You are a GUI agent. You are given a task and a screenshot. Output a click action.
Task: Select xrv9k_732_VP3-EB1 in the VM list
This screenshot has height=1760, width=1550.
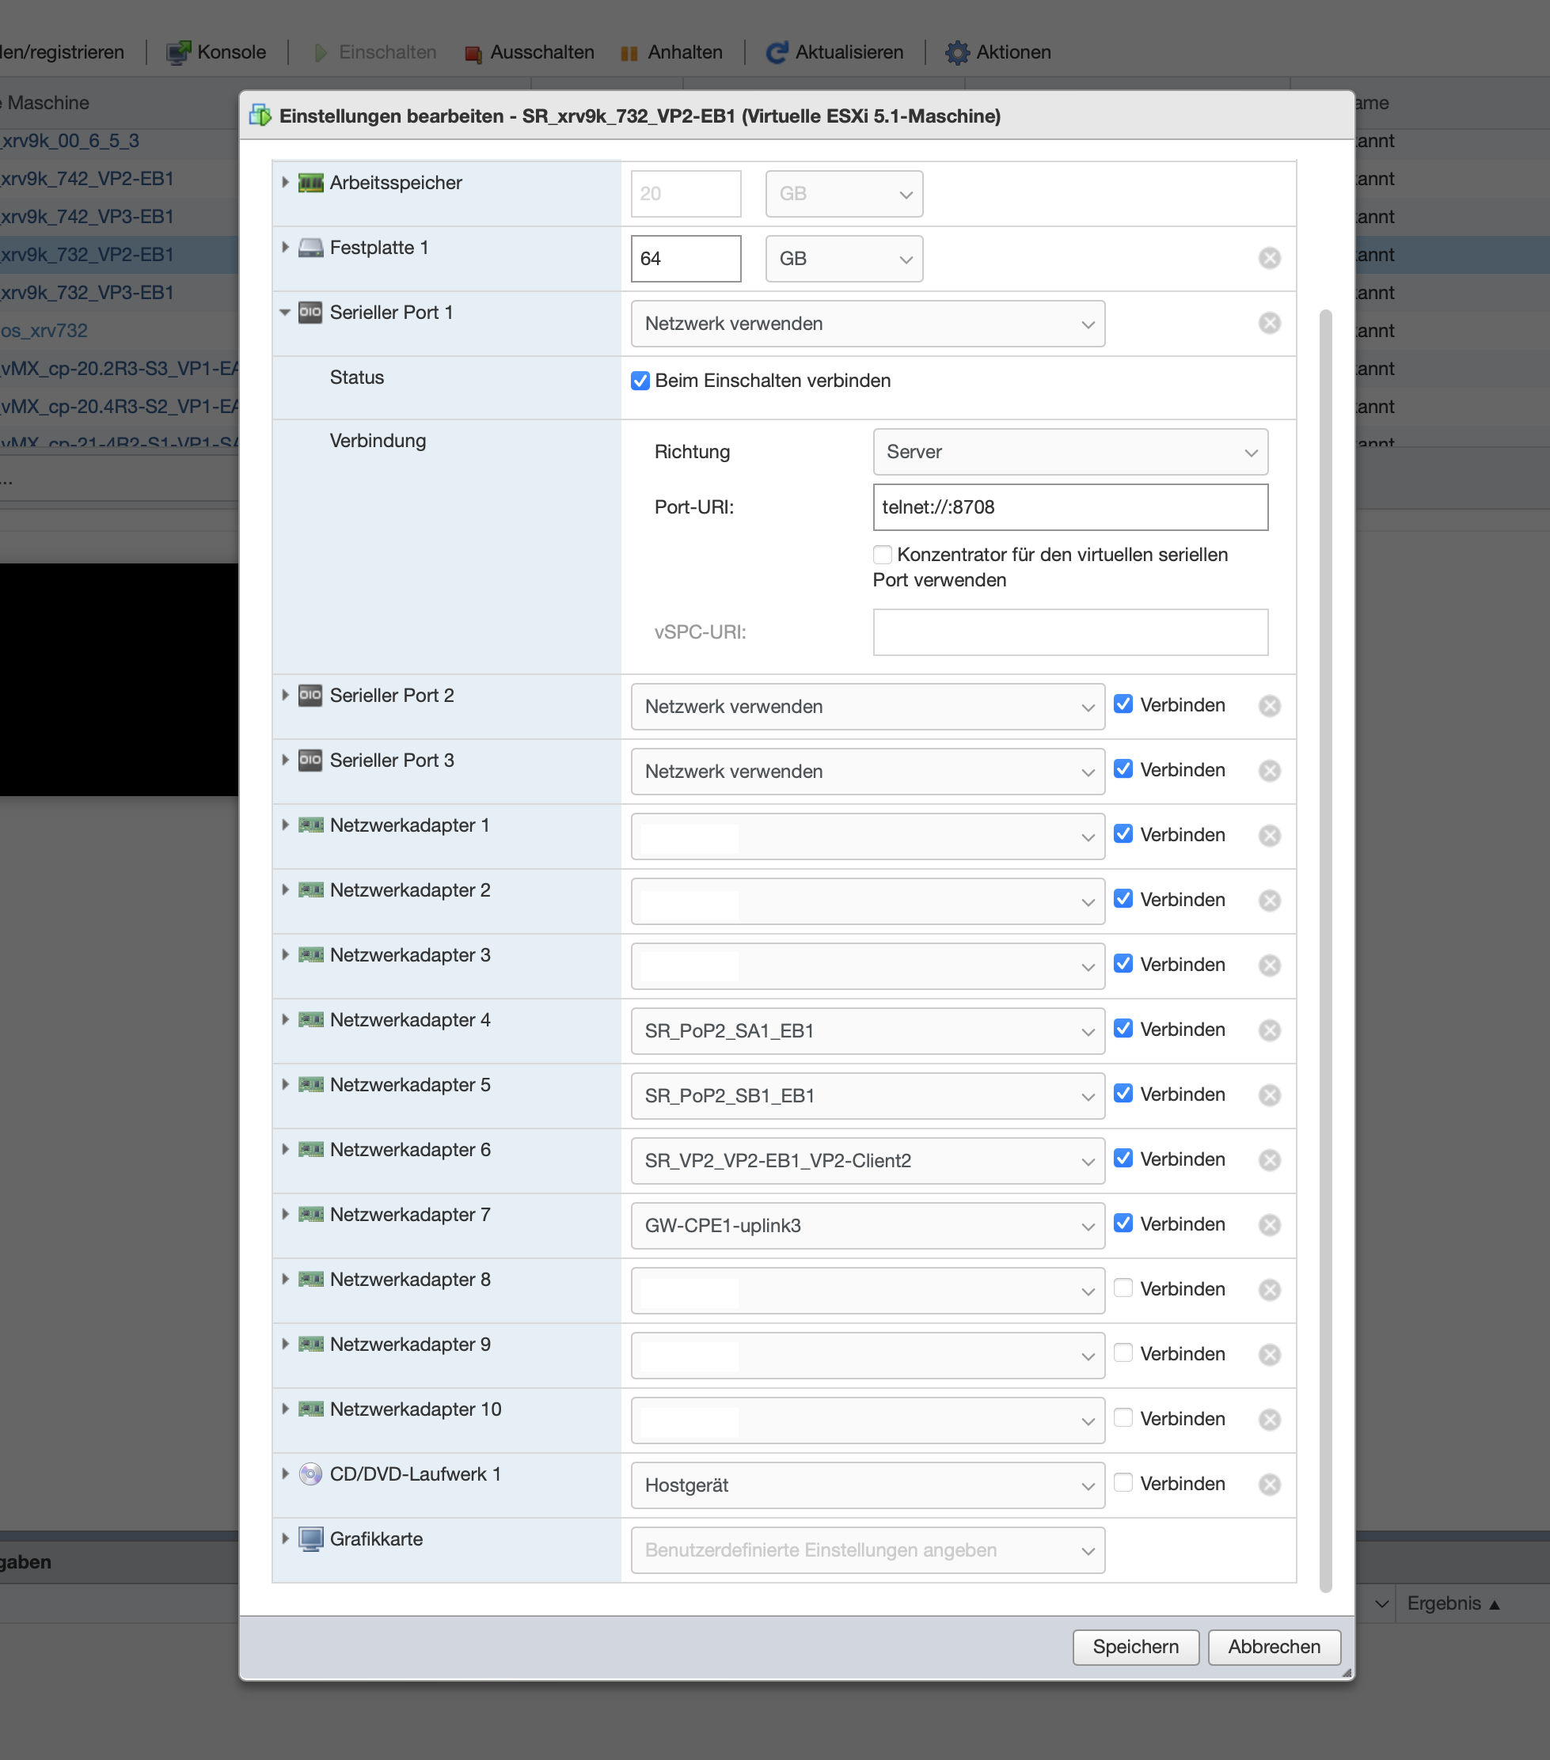tap(87, 293)
